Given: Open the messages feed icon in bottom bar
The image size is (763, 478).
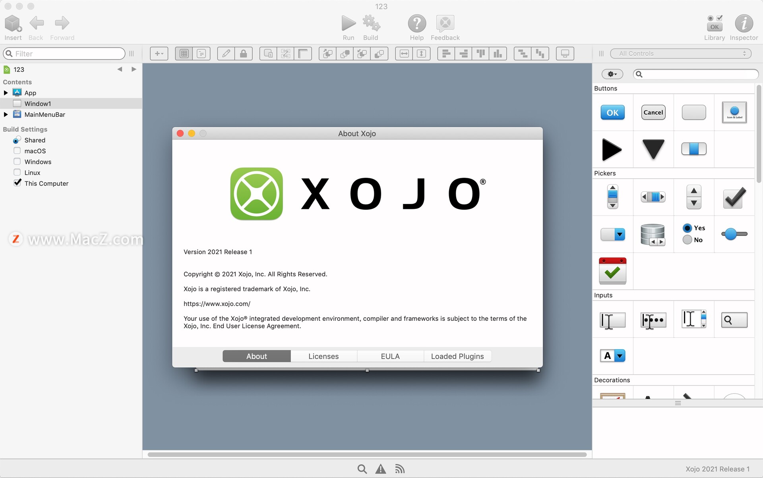Looking at the screenshot, I should (x=400, y=469).
